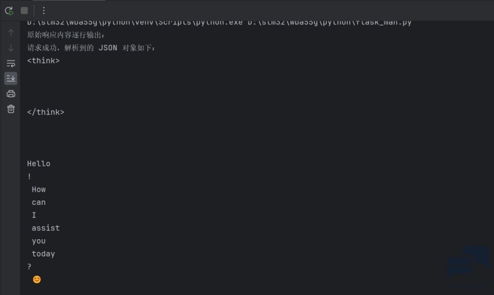Click the word assist in the console
This screenshot has height=295, width=494.
coord(46,228)
